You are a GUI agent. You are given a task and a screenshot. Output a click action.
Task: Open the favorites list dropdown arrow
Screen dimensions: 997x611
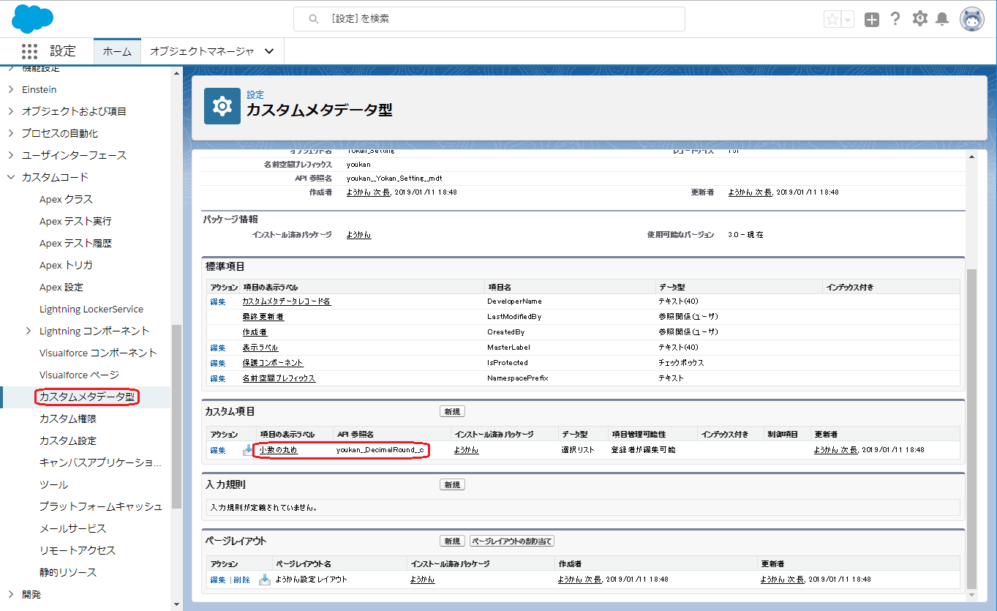click(848, 20)
